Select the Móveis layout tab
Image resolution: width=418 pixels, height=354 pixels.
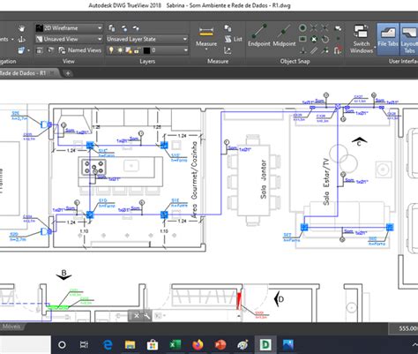[11, 327]
